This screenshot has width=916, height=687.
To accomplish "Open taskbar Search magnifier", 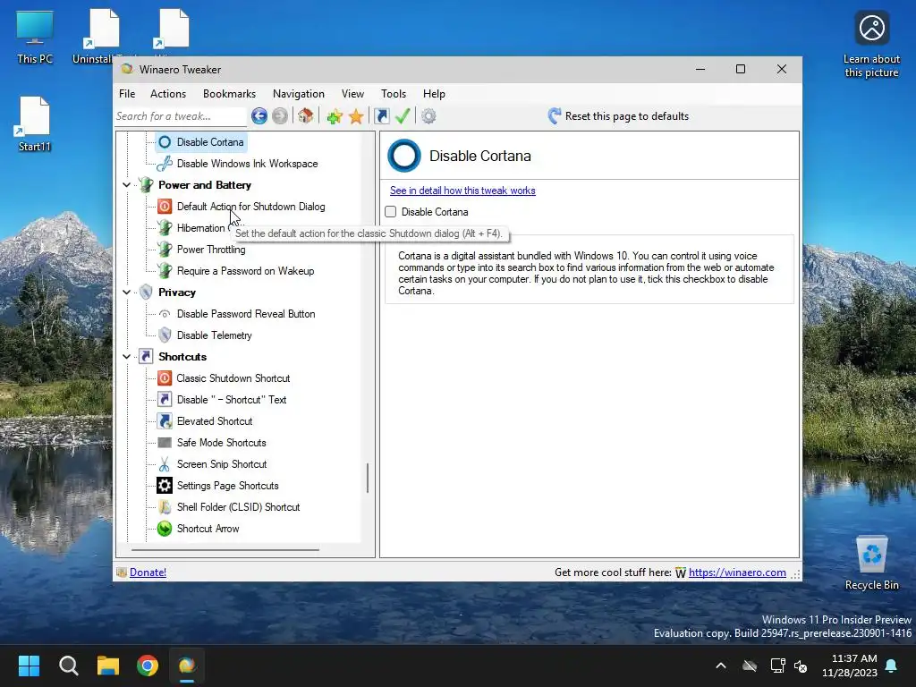I will click(x=68, y=666).
